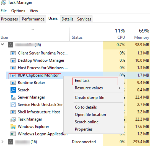Open the Resource values submenu arrow
Viewport: 150px width, 146px height.
pos(120,88)
